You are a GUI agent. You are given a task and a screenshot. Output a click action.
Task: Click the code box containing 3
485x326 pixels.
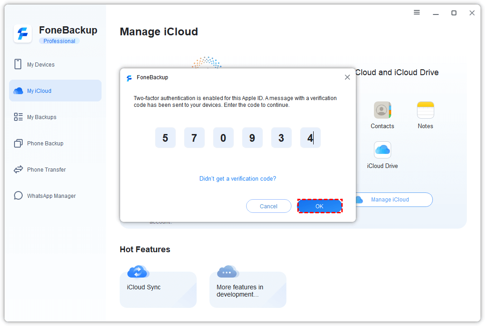pos(281,138)
